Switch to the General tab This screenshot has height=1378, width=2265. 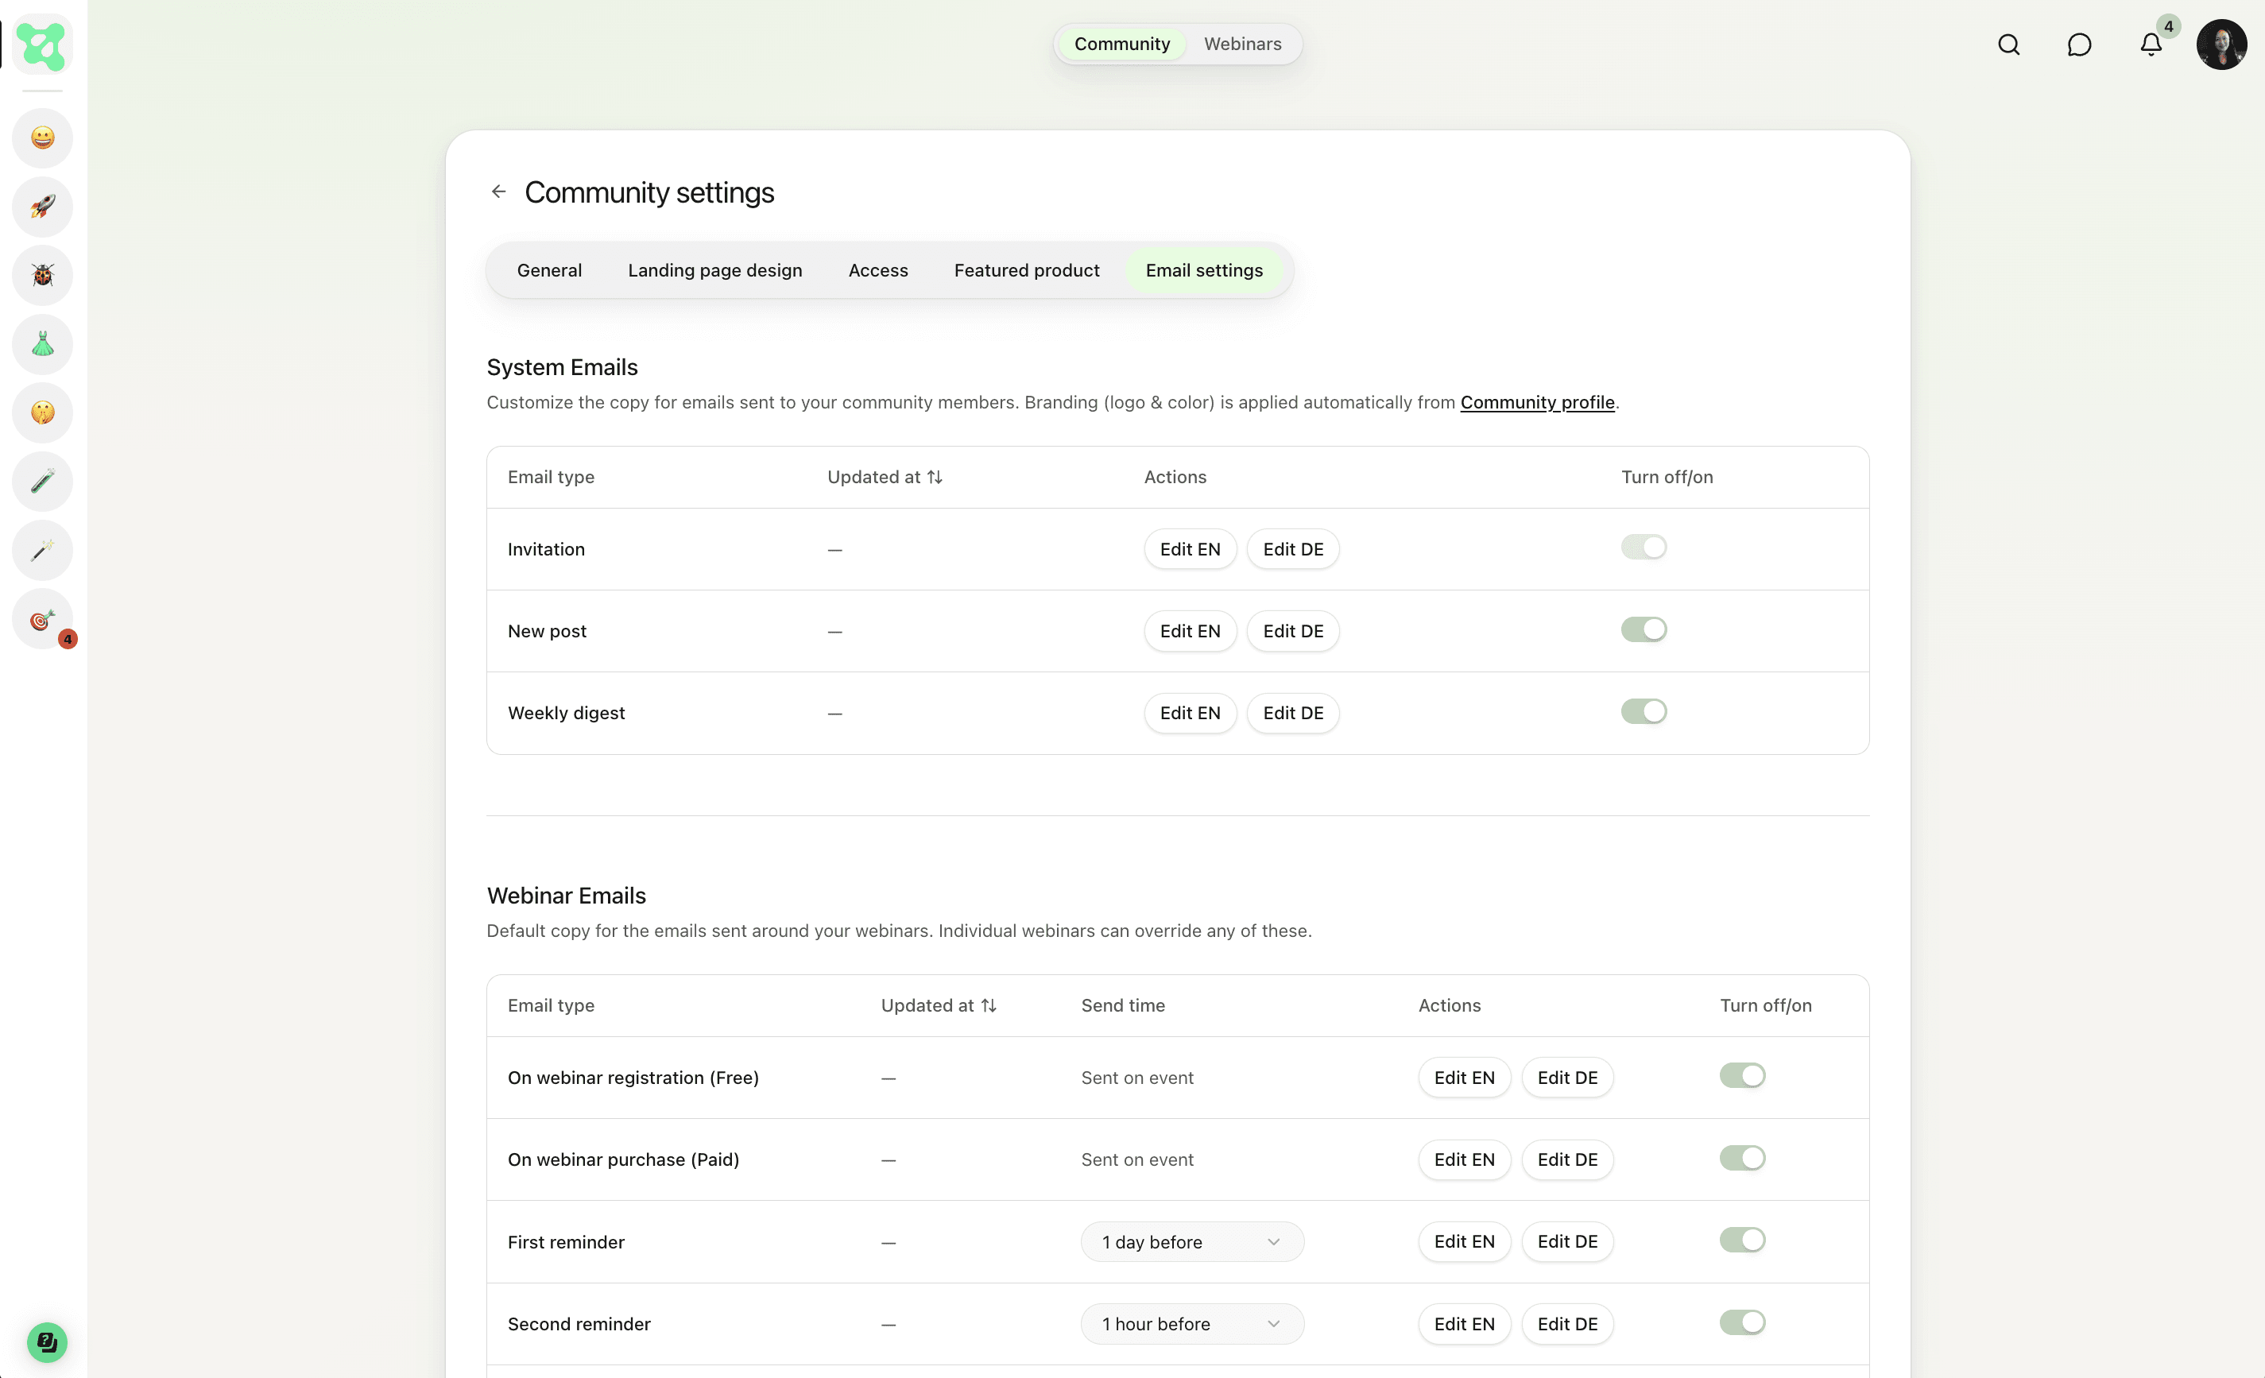pyautogui.click(x=549, y=270)
